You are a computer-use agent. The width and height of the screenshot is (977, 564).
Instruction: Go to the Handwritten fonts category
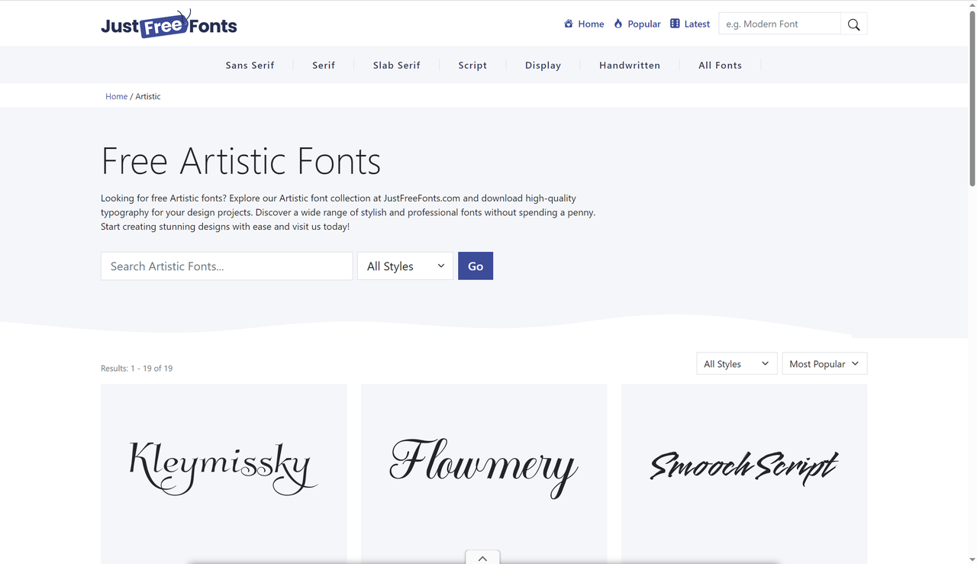click(x=629, y=66)
